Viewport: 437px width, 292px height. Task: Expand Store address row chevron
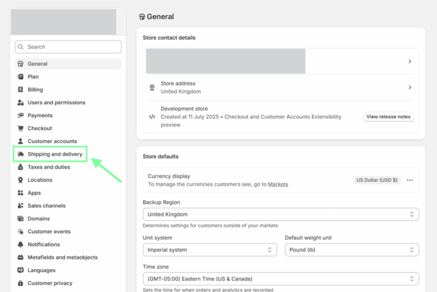click(x=410, y=88)
